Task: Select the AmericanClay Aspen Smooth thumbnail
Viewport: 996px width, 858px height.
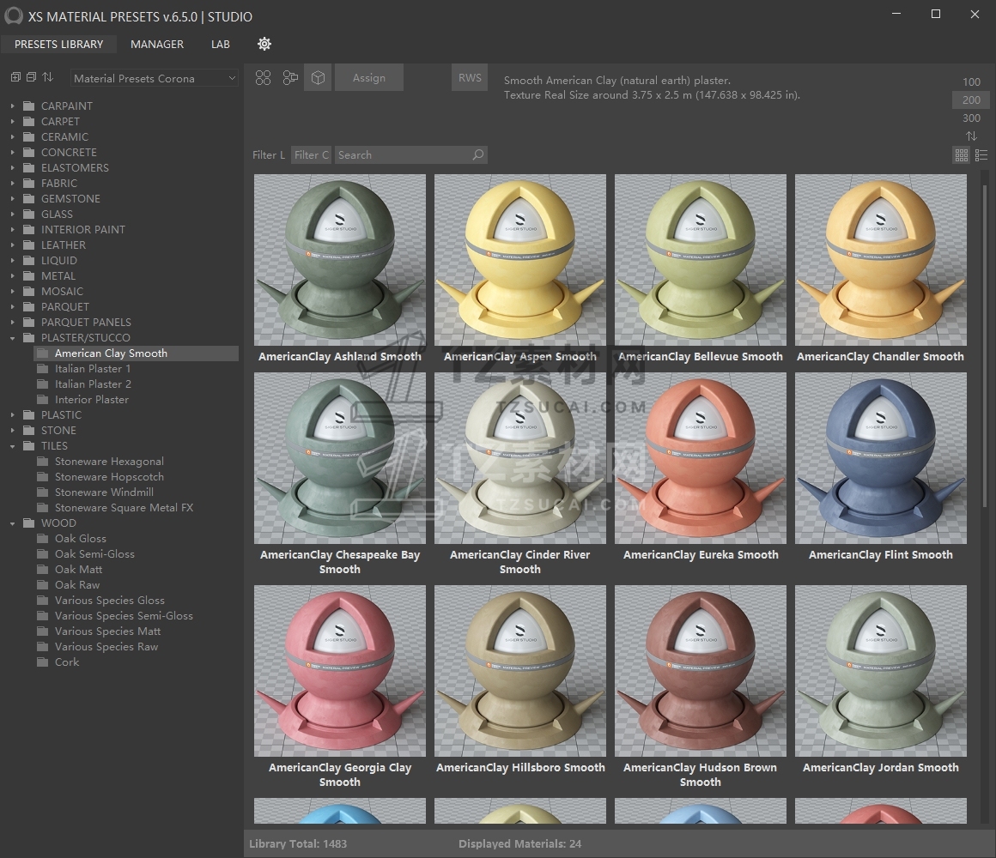Action: pos(520,260)
